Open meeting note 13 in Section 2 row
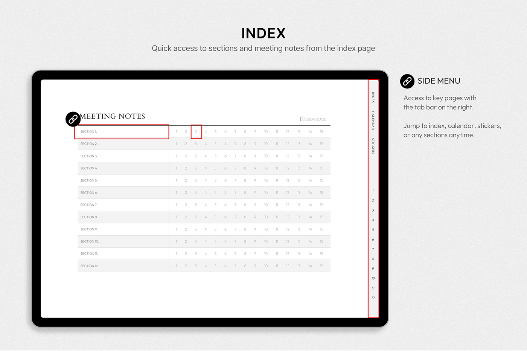The height and width of the screenshot is (351, 527). pos(299,144)
